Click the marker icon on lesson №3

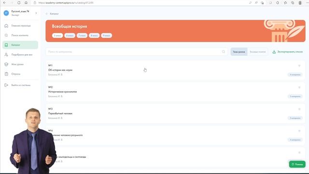(299, 109)
